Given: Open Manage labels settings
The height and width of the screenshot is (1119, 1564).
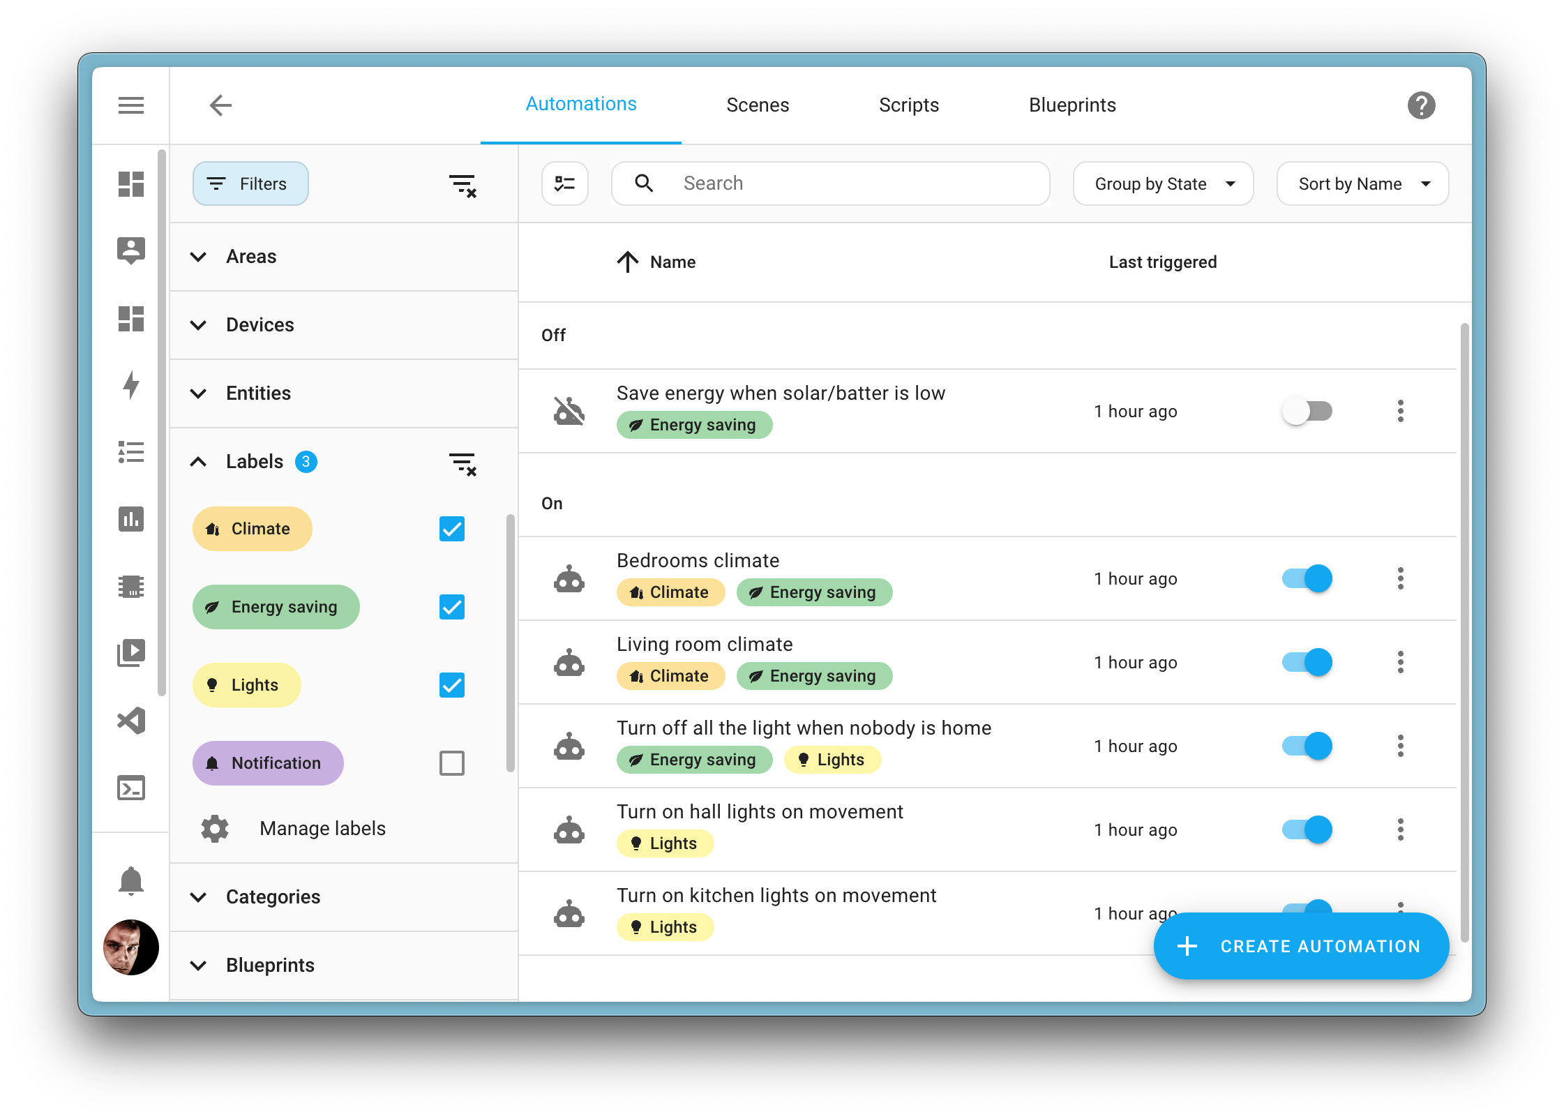Looking at the screenshot, I should point(322,828).
